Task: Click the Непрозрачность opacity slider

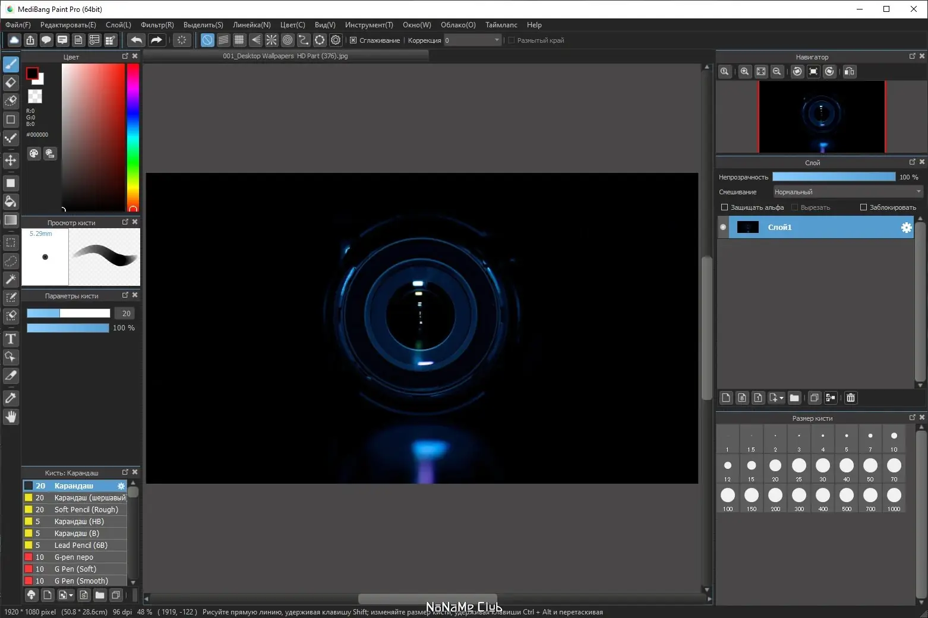Action: (x=834, y=177)
